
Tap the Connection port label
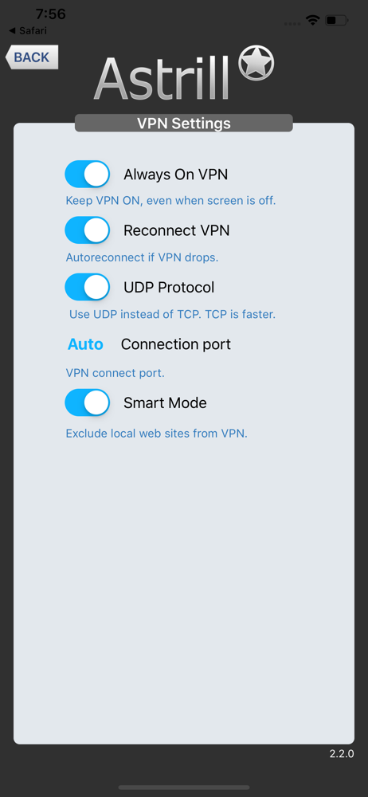pyautogui.click(x=176, y=344)
